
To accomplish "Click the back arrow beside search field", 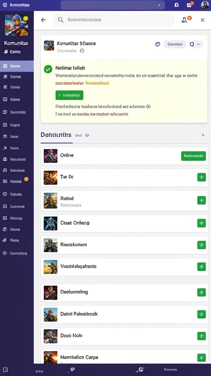I will pos(43,20).
